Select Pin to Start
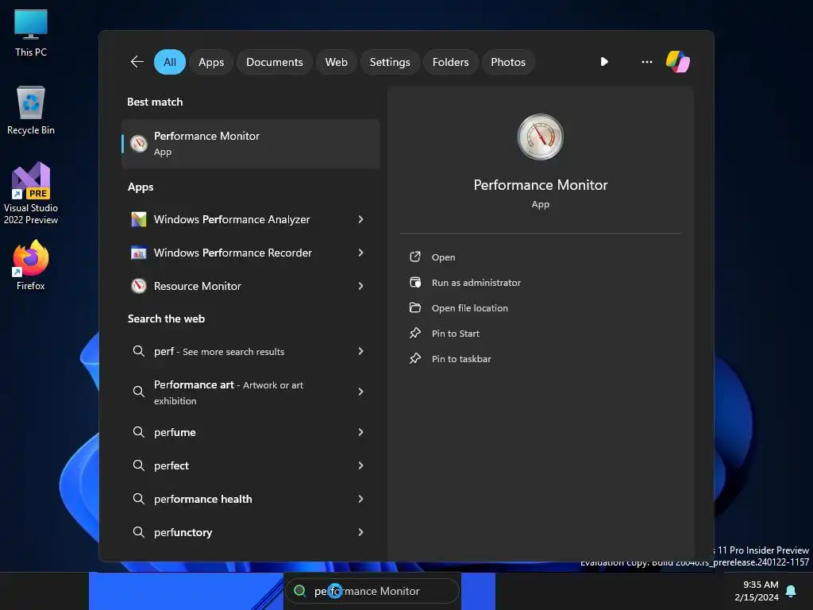This screenshot has height=610, width=813. tap(455, 334)
